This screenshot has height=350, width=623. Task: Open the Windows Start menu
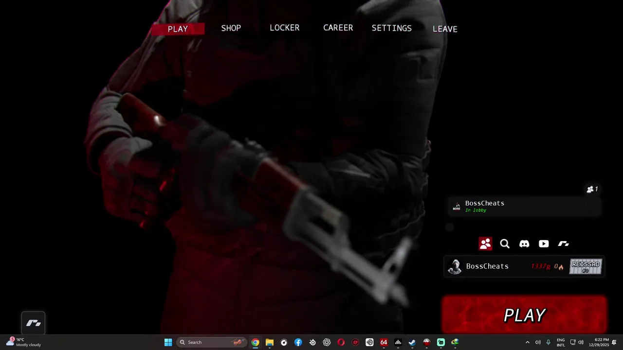coord(168,342)
